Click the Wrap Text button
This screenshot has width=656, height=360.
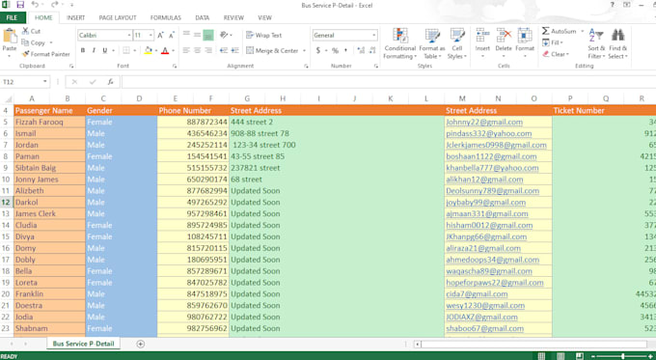click(x=263, y=35)
